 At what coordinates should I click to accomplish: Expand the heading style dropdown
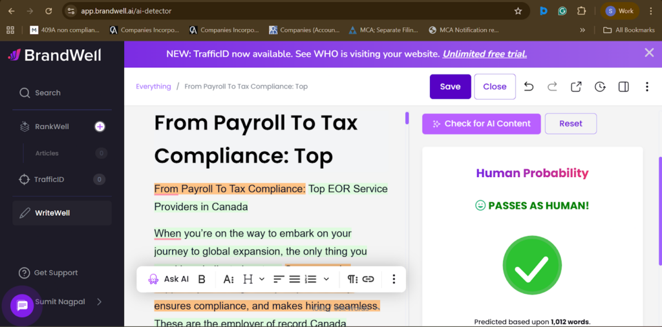pyautogui.click(x=253, y=279)
